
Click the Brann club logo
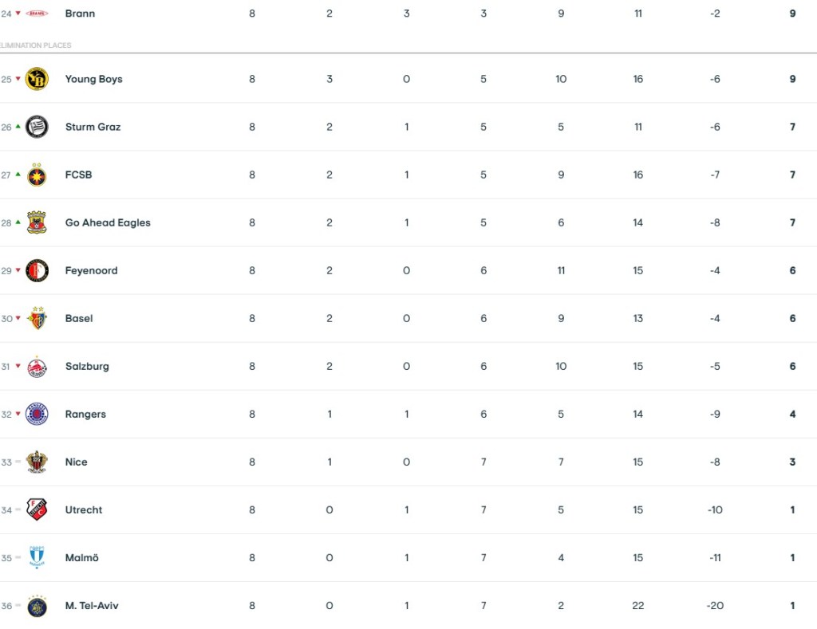[37, 14]
